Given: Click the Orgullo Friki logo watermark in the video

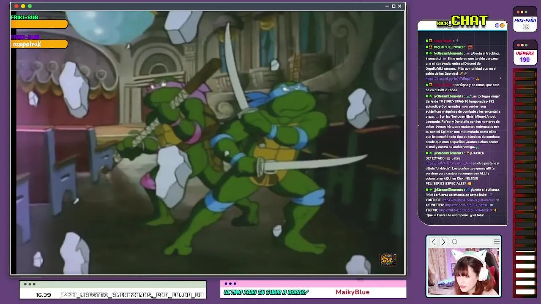Looking at the screenshot, I should [388, 260].
